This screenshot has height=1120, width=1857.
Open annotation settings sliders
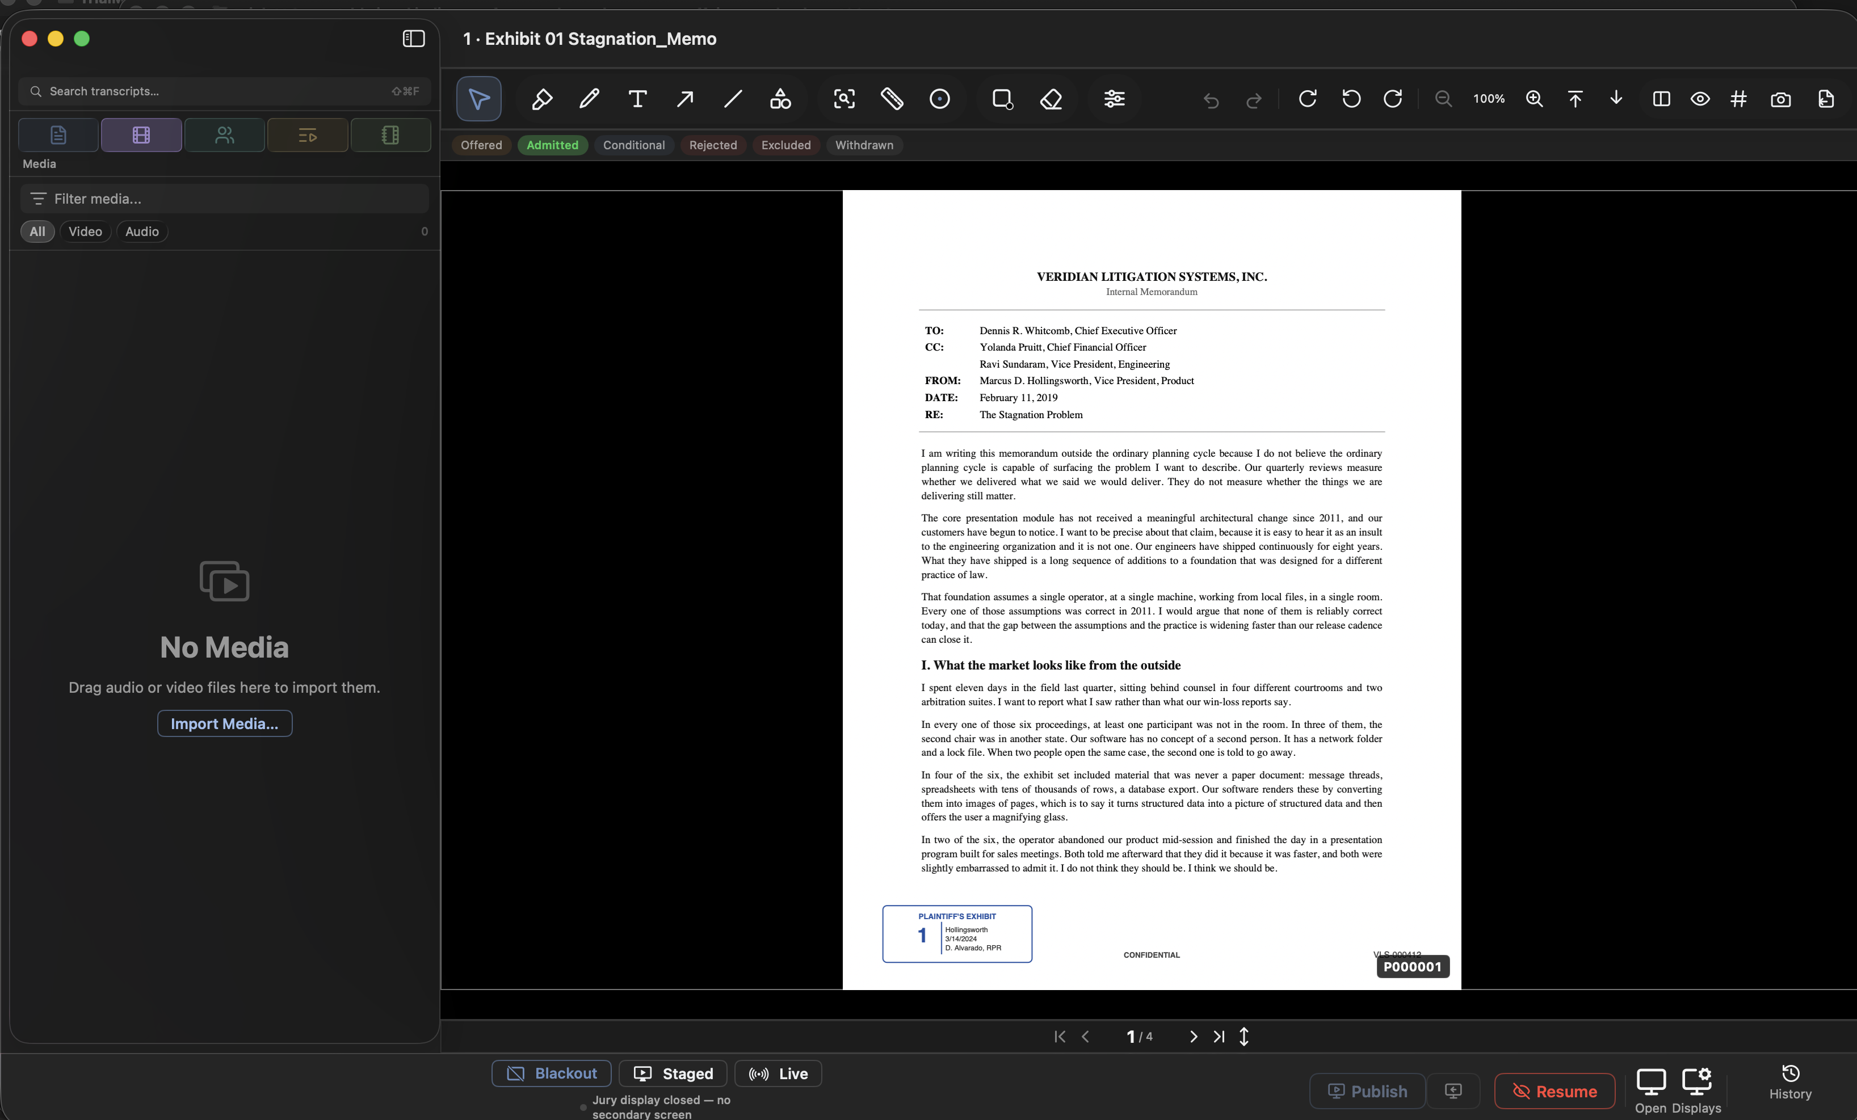point(1115,99)
